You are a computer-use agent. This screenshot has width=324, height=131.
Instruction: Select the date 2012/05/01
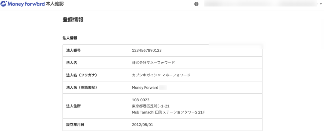pos(142,125)
